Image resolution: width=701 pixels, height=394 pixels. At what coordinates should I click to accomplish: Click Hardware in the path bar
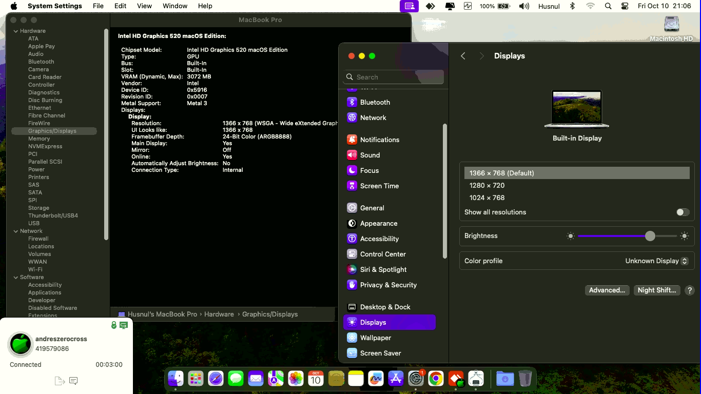coord(219,314)
